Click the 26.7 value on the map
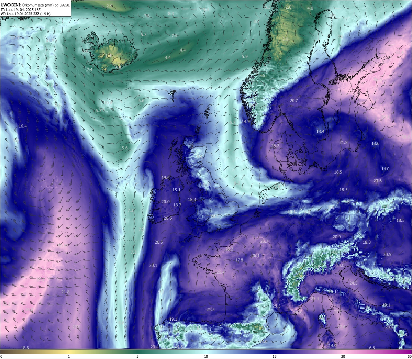 264,241
